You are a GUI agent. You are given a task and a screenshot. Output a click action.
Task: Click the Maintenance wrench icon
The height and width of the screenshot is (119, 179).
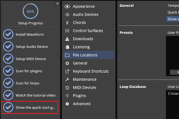[x=67, y=80]
